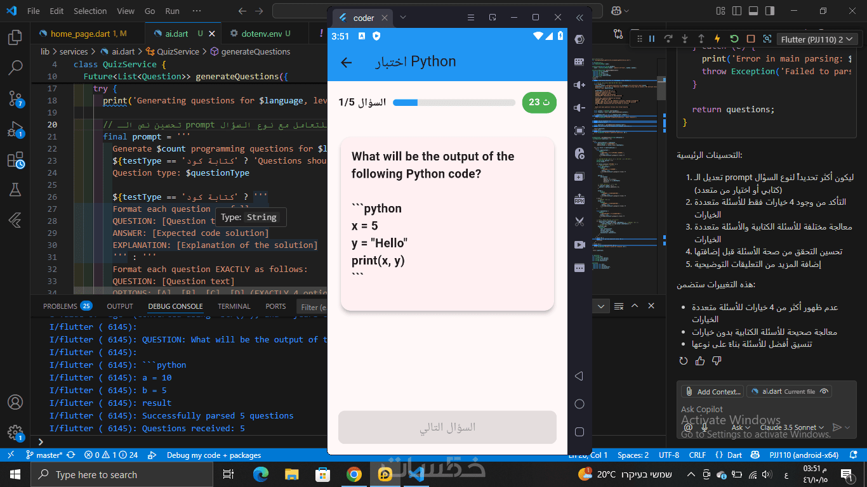Toggle the bottom panel layout
This screenshot has width=867, height=487.
753,11
